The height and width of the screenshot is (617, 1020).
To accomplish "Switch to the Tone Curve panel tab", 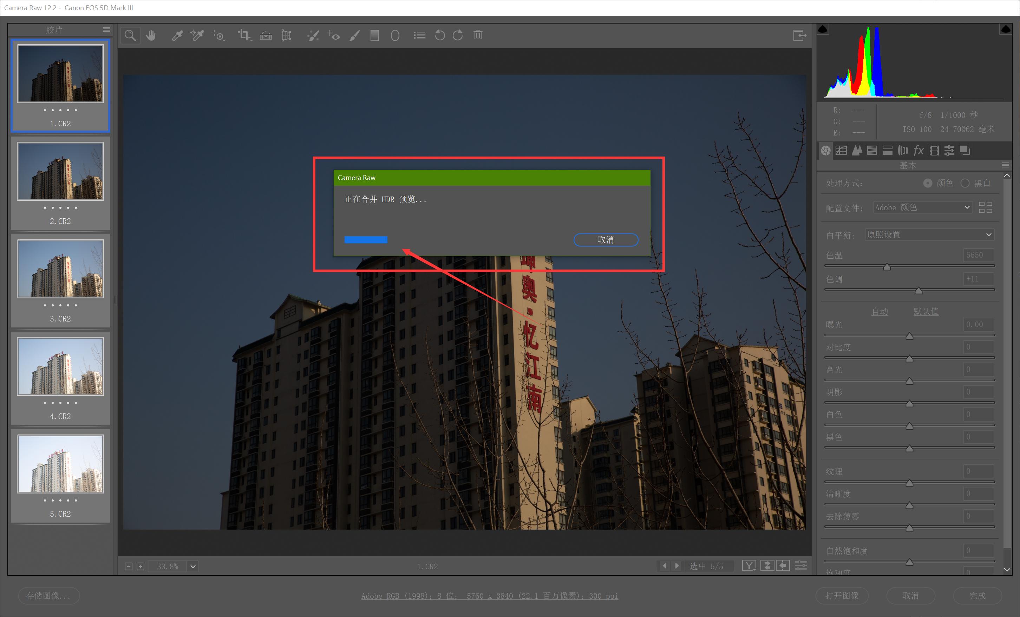I will (x=841, y=151).
